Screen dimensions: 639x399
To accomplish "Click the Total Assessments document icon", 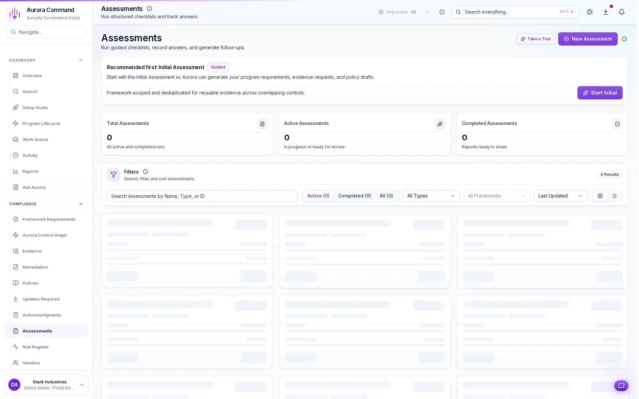I will click(262, 124).
